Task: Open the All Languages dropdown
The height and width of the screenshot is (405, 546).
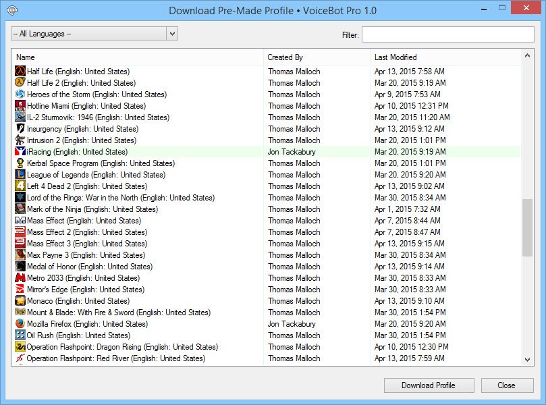Action: (171, 34)
